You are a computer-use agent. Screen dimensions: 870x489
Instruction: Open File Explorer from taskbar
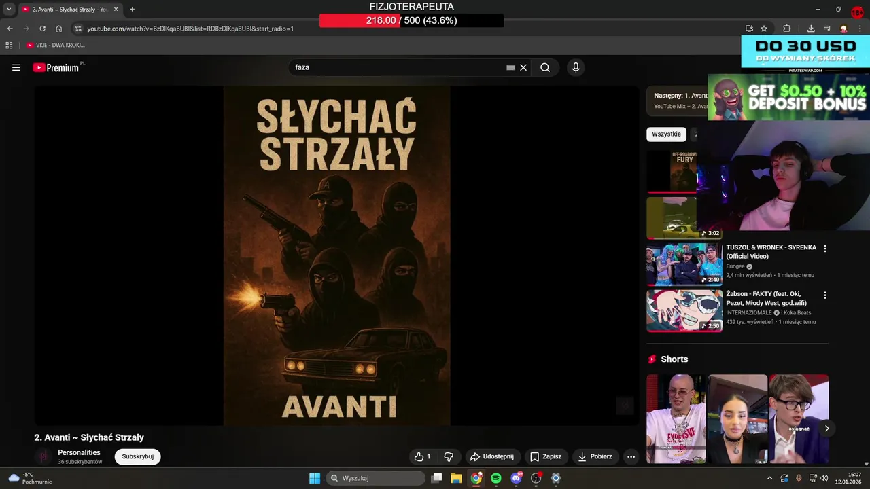coord(456,478)
